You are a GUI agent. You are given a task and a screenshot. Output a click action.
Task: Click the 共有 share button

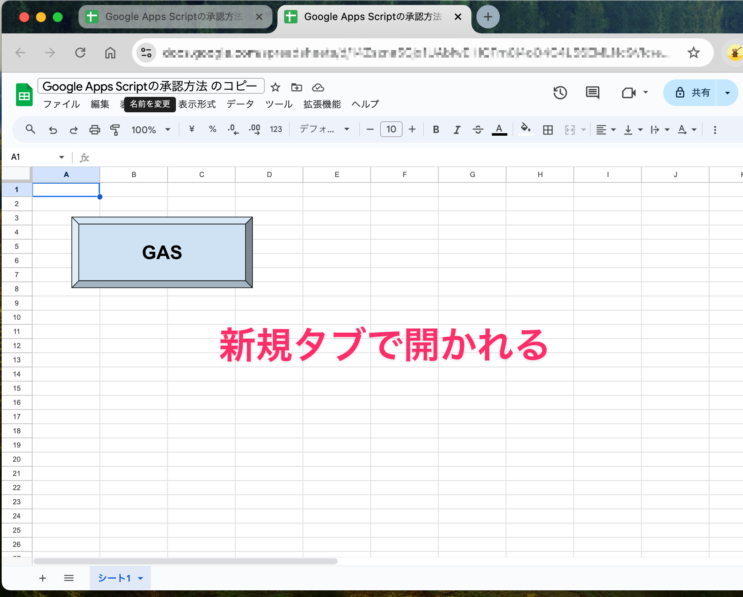690,92
